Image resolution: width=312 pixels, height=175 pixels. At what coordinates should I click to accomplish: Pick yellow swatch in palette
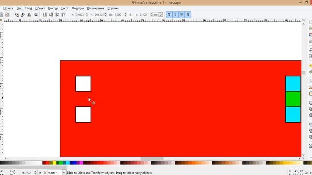point(54,163)
